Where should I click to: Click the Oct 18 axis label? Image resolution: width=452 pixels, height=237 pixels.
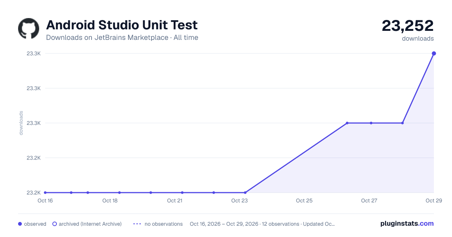[110, 201]
